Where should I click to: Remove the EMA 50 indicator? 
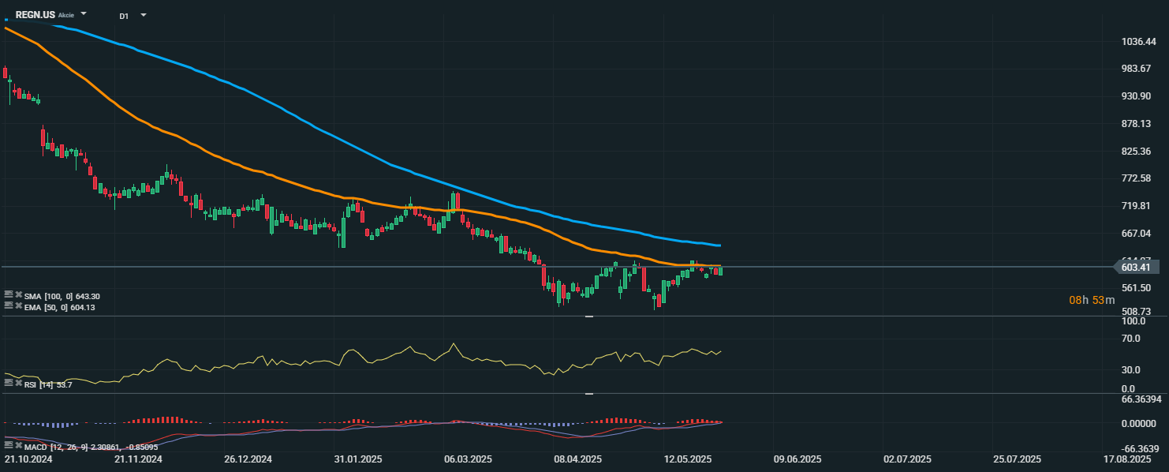18,307
